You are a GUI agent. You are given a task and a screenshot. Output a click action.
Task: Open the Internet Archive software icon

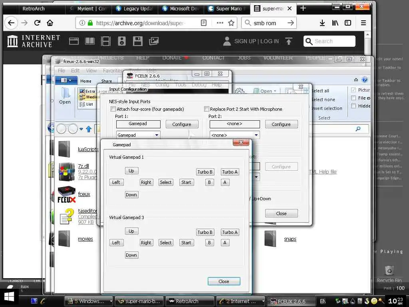[x=138, y=41]
